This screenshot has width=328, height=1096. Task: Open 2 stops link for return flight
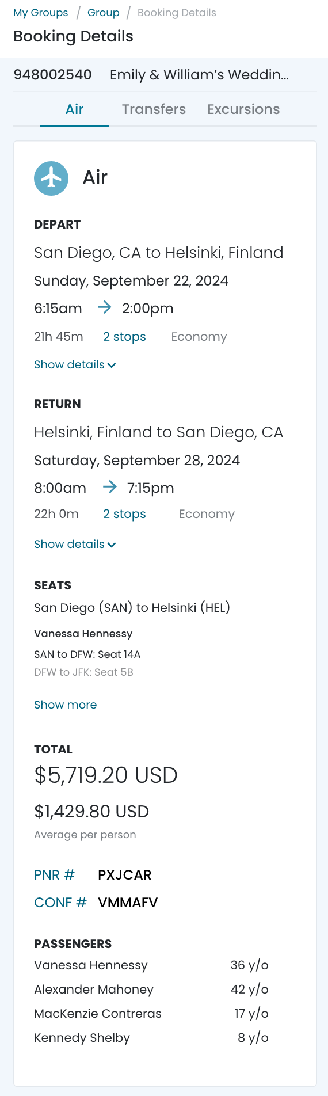pyautogui.click(x=124, y=514)
